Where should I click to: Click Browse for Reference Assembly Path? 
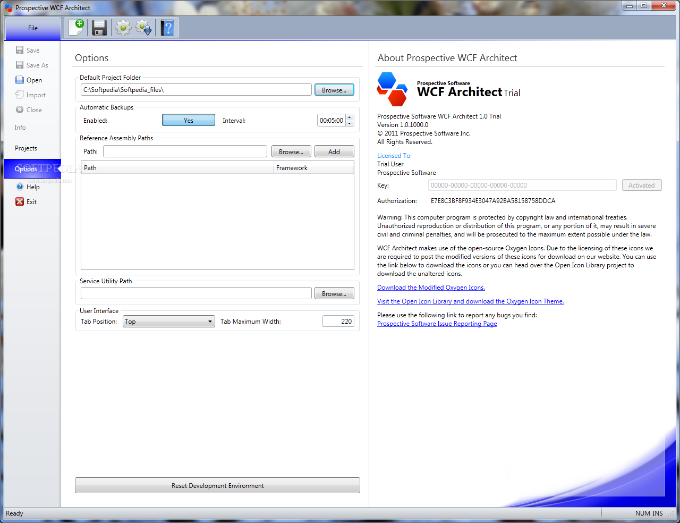click(291, 151)
